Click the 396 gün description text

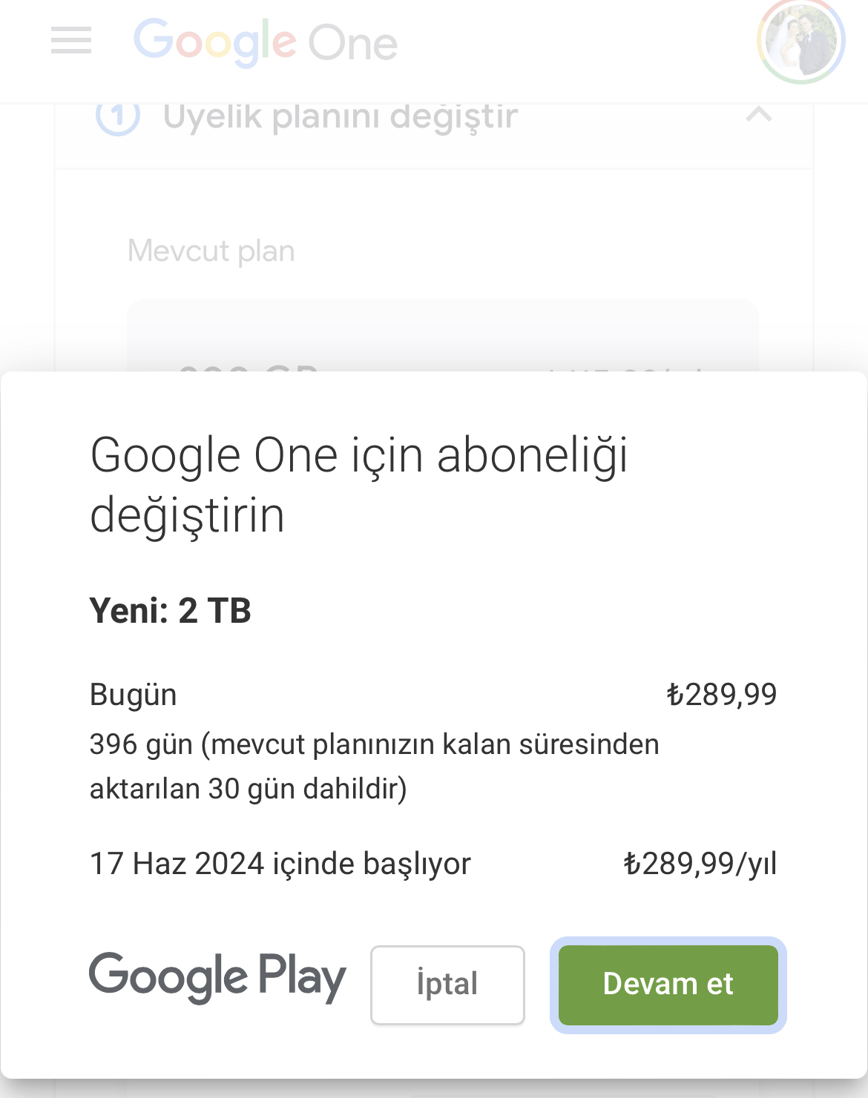375,767
